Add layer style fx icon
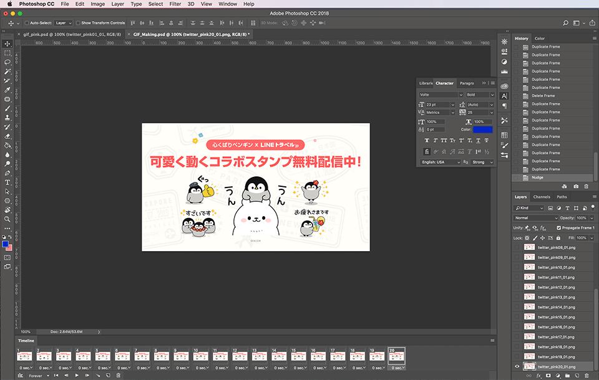The image size is (599, 380). tap(538, 376)
